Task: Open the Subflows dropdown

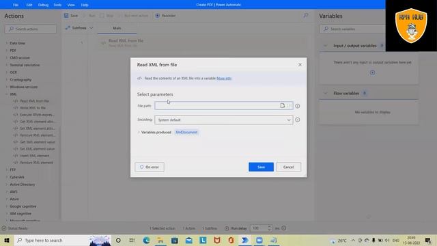Action: [x=79, y=28]
